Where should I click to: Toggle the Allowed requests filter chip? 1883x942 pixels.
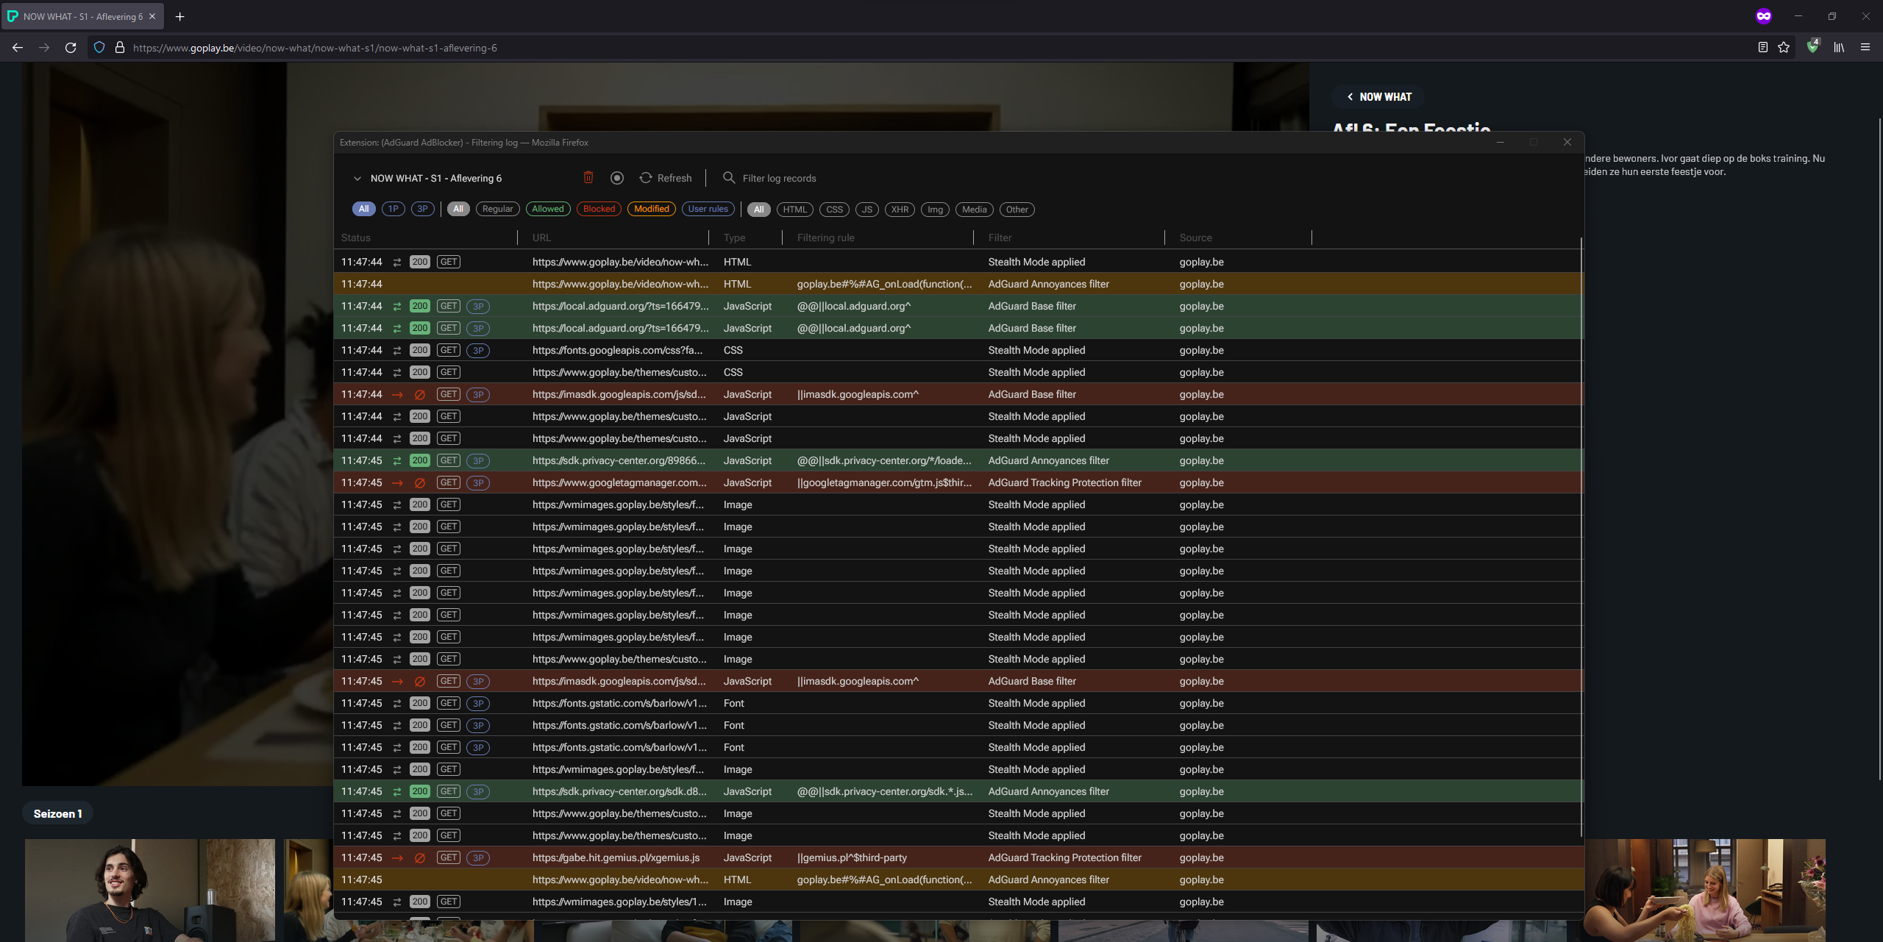[547, 209]
